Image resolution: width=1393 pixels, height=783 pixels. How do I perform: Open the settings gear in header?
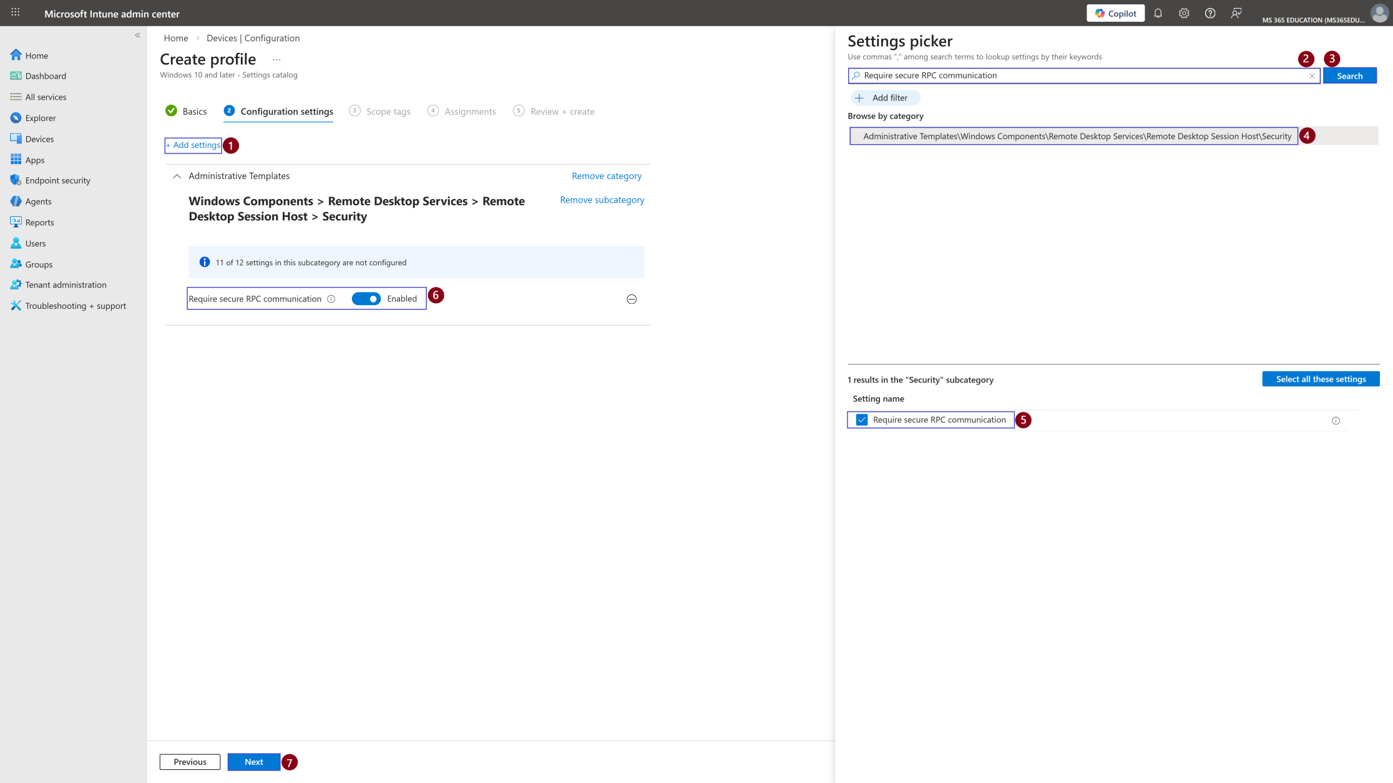pyautogui.click(x=1184, y=13)
